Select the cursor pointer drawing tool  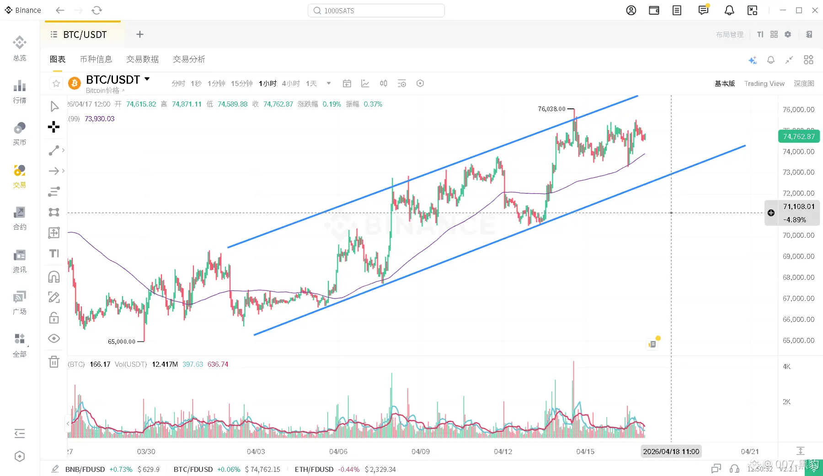54,107
